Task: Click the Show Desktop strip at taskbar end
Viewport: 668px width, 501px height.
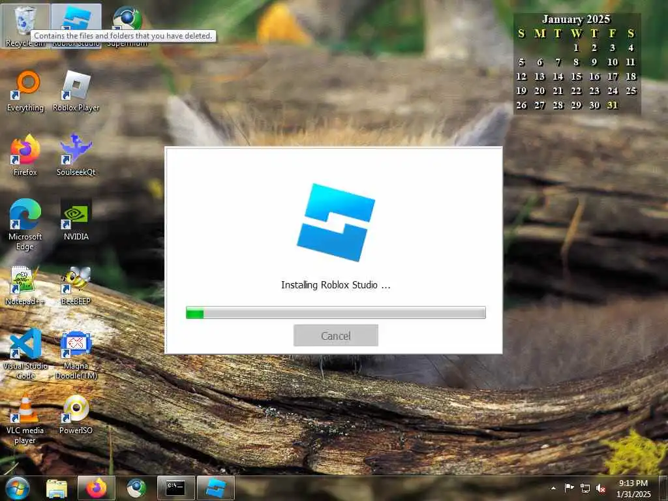Action: point(664,489)
